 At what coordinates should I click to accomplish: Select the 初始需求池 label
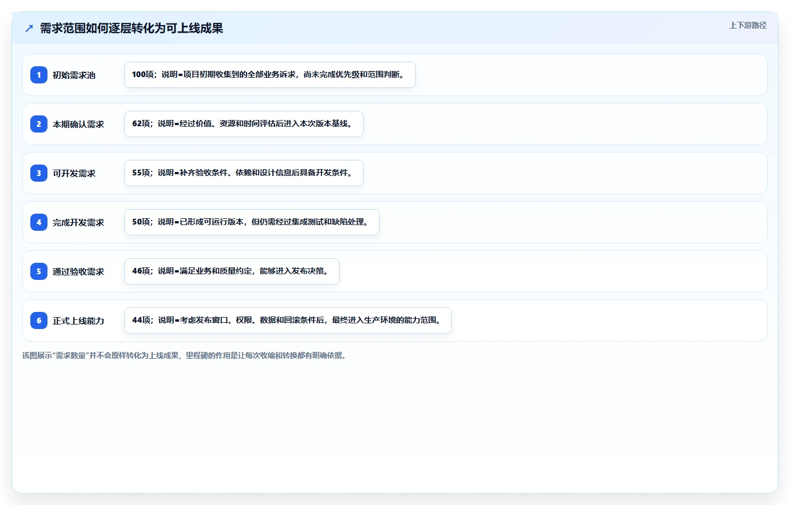tap(74, 75)
